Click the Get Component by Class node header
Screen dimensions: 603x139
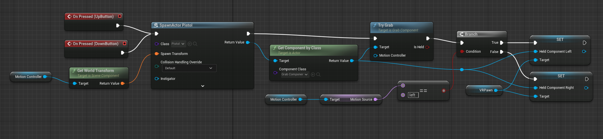pyautogui.click(x=314, y=50)
